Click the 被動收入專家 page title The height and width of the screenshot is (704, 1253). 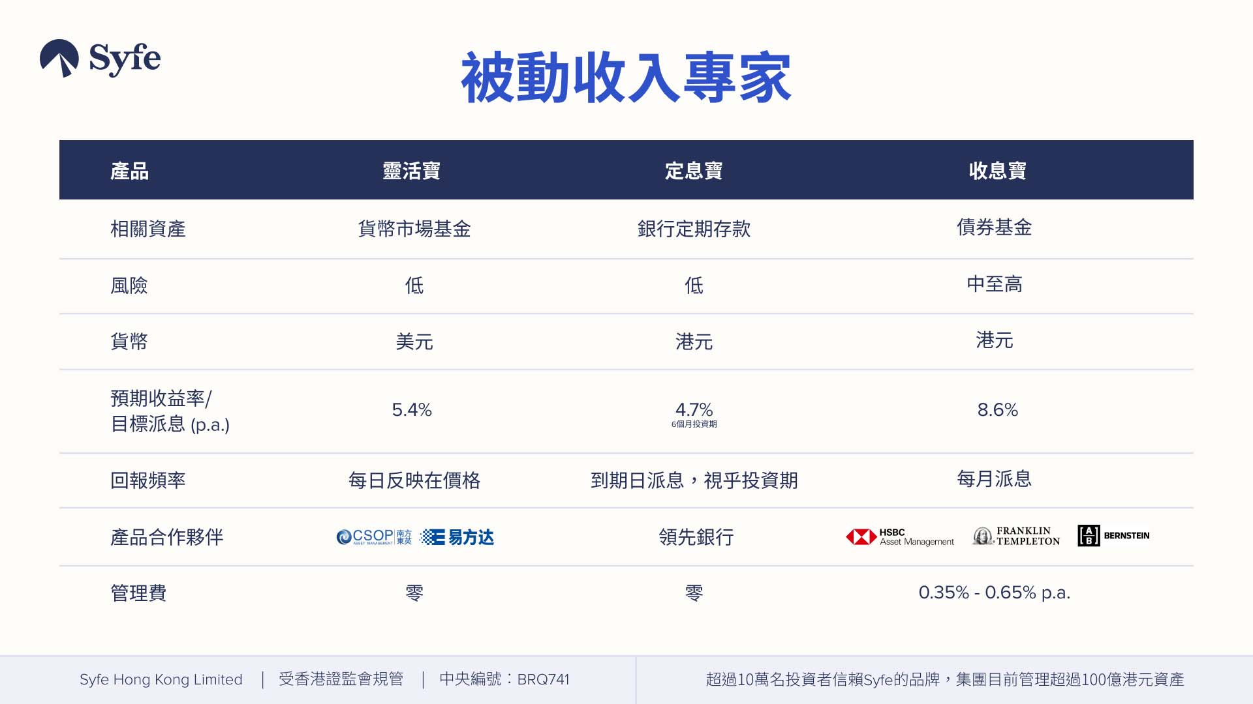point(626,78)
